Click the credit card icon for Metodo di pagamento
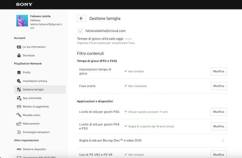Image resolution: width=242 pixels, height=158 pixels. click(x=19, y=107)
